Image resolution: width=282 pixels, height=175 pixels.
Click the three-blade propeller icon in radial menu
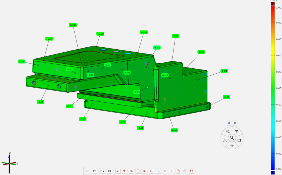tap(225, 140)
